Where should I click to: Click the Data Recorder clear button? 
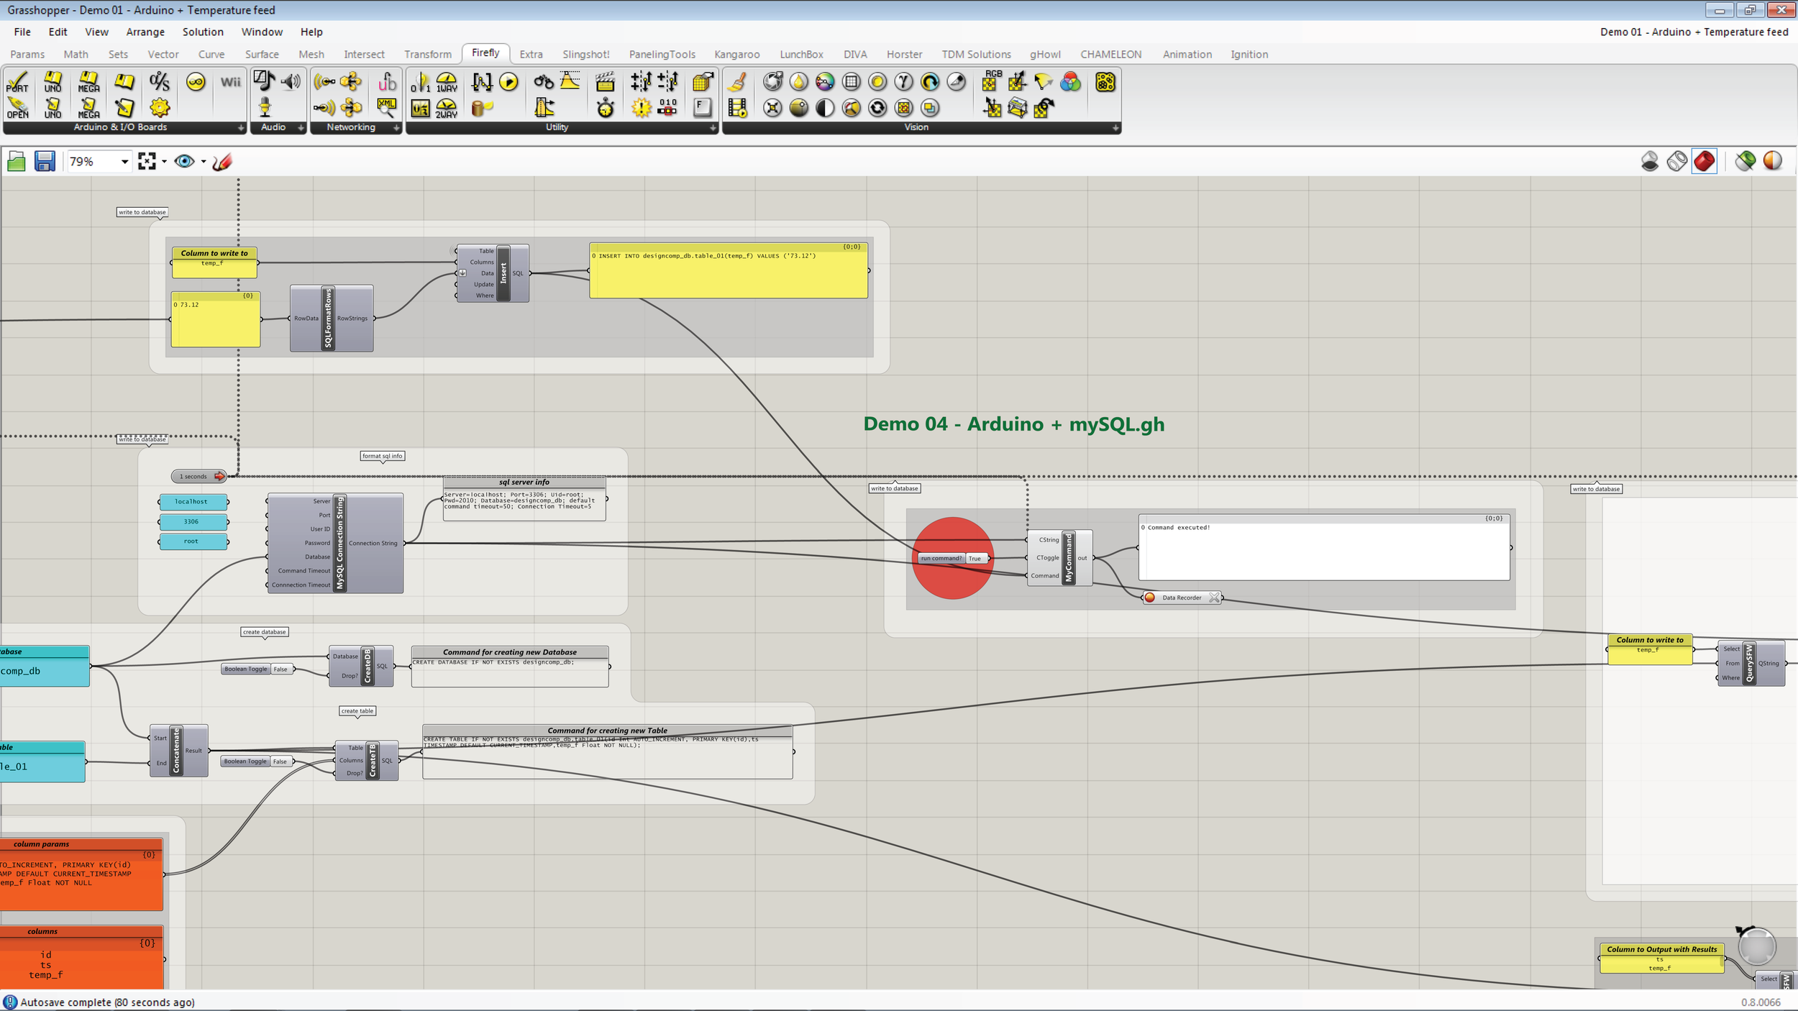point(1215,598)
